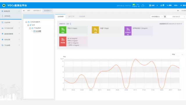The height and width of the screenshot is (105, 186).
Task: Close the 实时监控 page tab
Action: click(x=40, y=10)
